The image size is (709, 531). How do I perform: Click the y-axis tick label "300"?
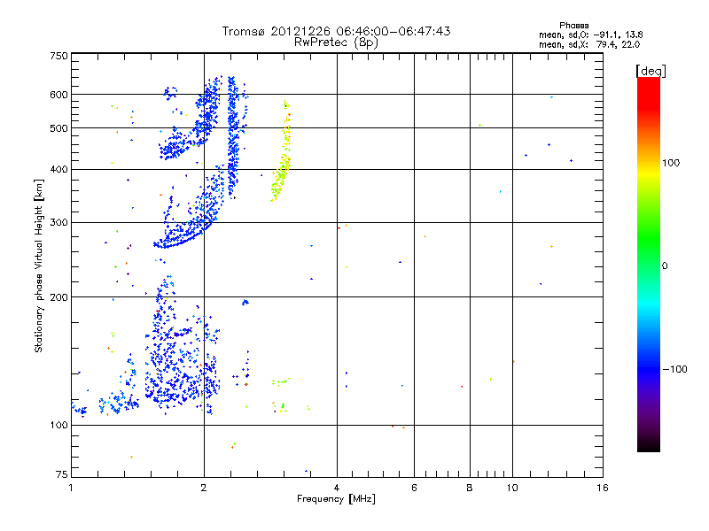58,222
